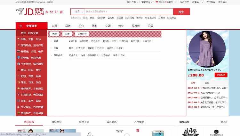Open 买就送 in the navigation bar
240x136 pixels.
[136, 26]
